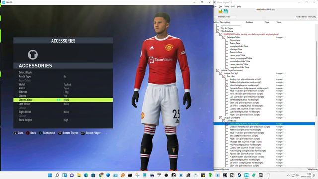Tick the Sterling run style checkbox

(x=227, y=79)
